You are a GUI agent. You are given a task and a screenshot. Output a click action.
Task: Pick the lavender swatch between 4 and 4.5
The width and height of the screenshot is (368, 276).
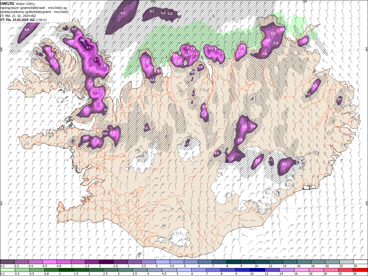[162, 262]
